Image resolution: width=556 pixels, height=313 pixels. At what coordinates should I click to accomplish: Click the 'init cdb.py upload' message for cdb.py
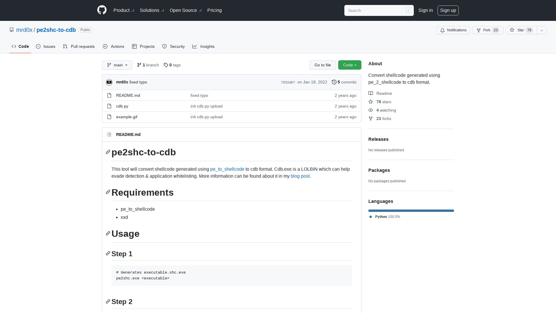coord(206,106)
